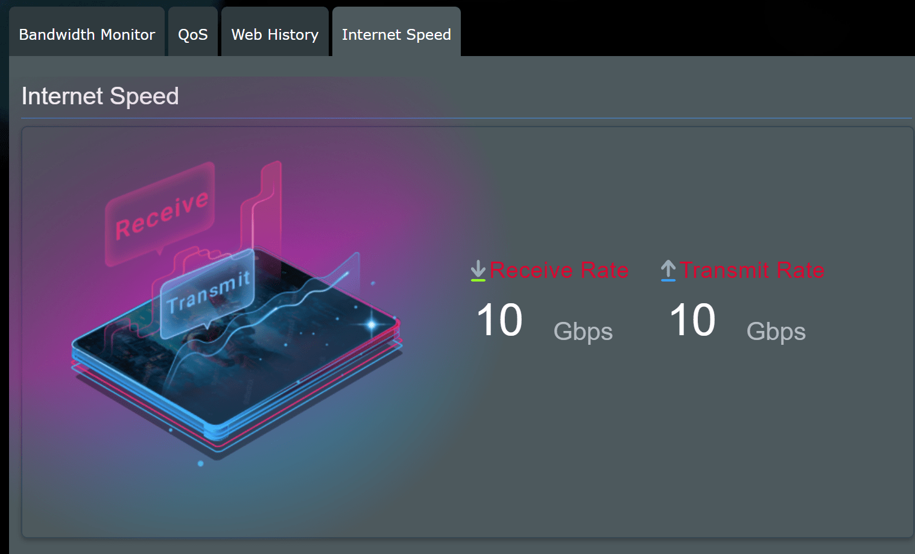
Task: Click the Internet Speed page heading
Action: [100, 96]
